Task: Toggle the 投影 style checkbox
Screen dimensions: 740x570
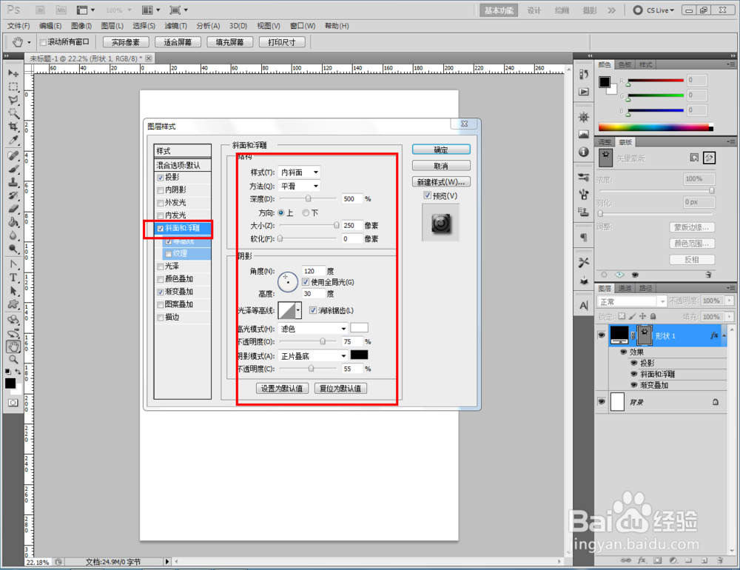Action: click(x=161, y=178)
